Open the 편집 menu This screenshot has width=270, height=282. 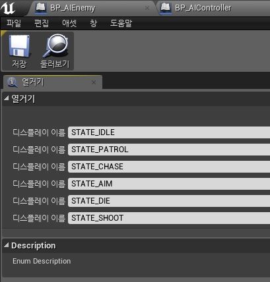[42, 23]
